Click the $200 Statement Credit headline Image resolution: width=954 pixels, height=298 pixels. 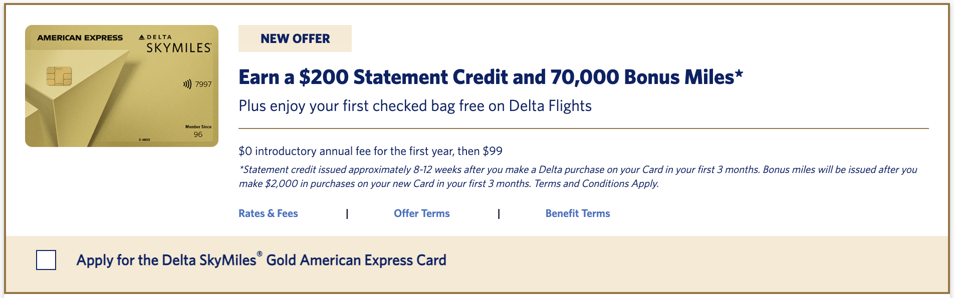click(x=491, y=77)
